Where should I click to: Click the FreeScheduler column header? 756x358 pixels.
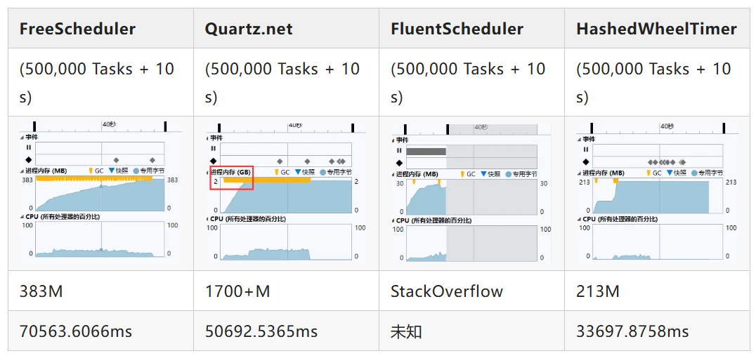77,29
